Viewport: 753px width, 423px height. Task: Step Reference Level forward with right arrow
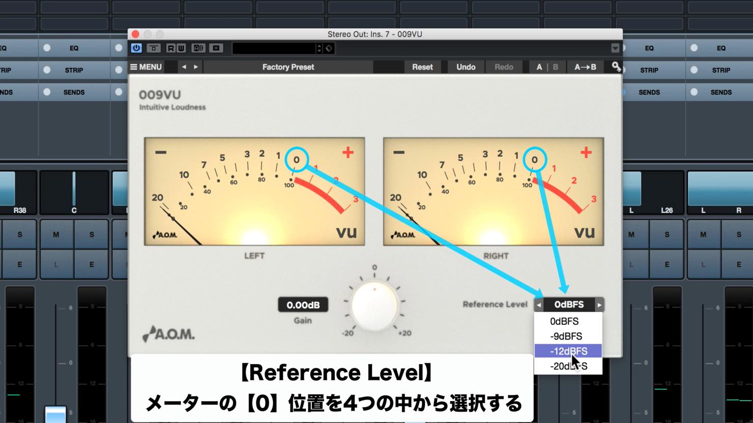click(x=599, y=305)
